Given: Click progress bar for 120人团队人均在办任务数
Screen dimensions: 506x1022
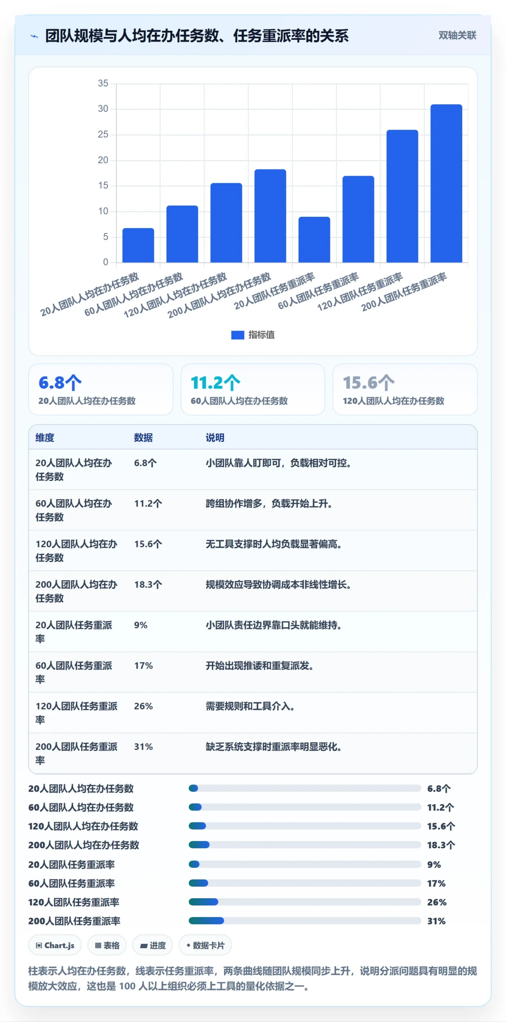Looking at the screenshot, I should pos(305,826).
